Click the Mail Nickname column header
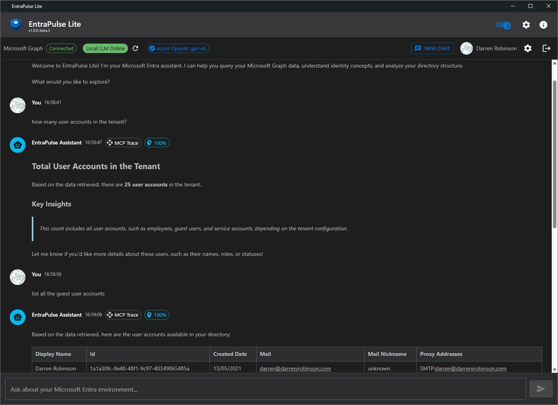The height and width of the screenshot is (405, 558). point(390,354)
